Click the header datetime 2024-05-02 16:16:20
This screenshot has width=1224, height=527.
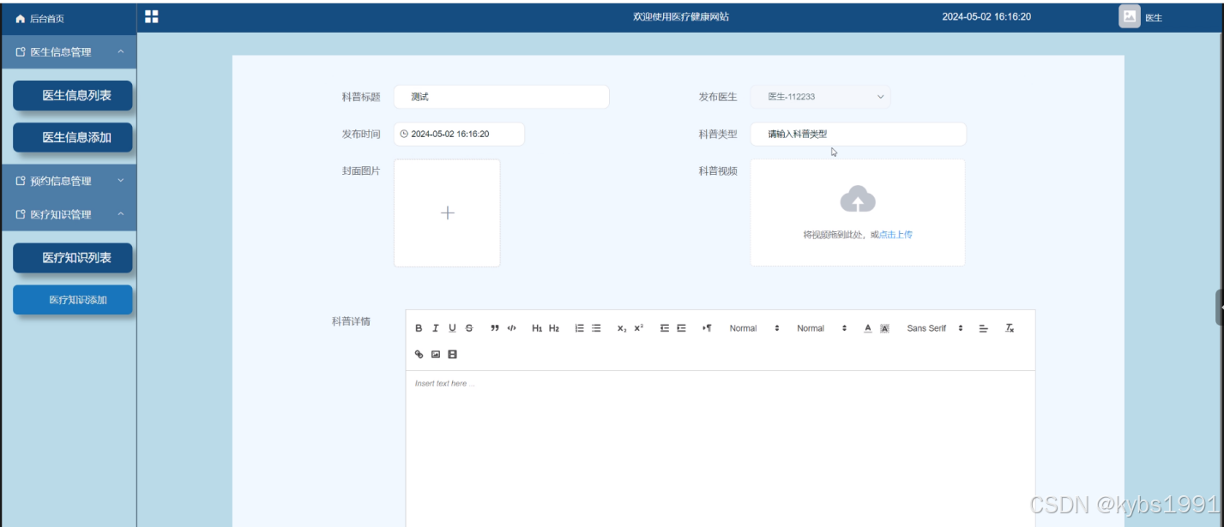[x=986, y=16]
